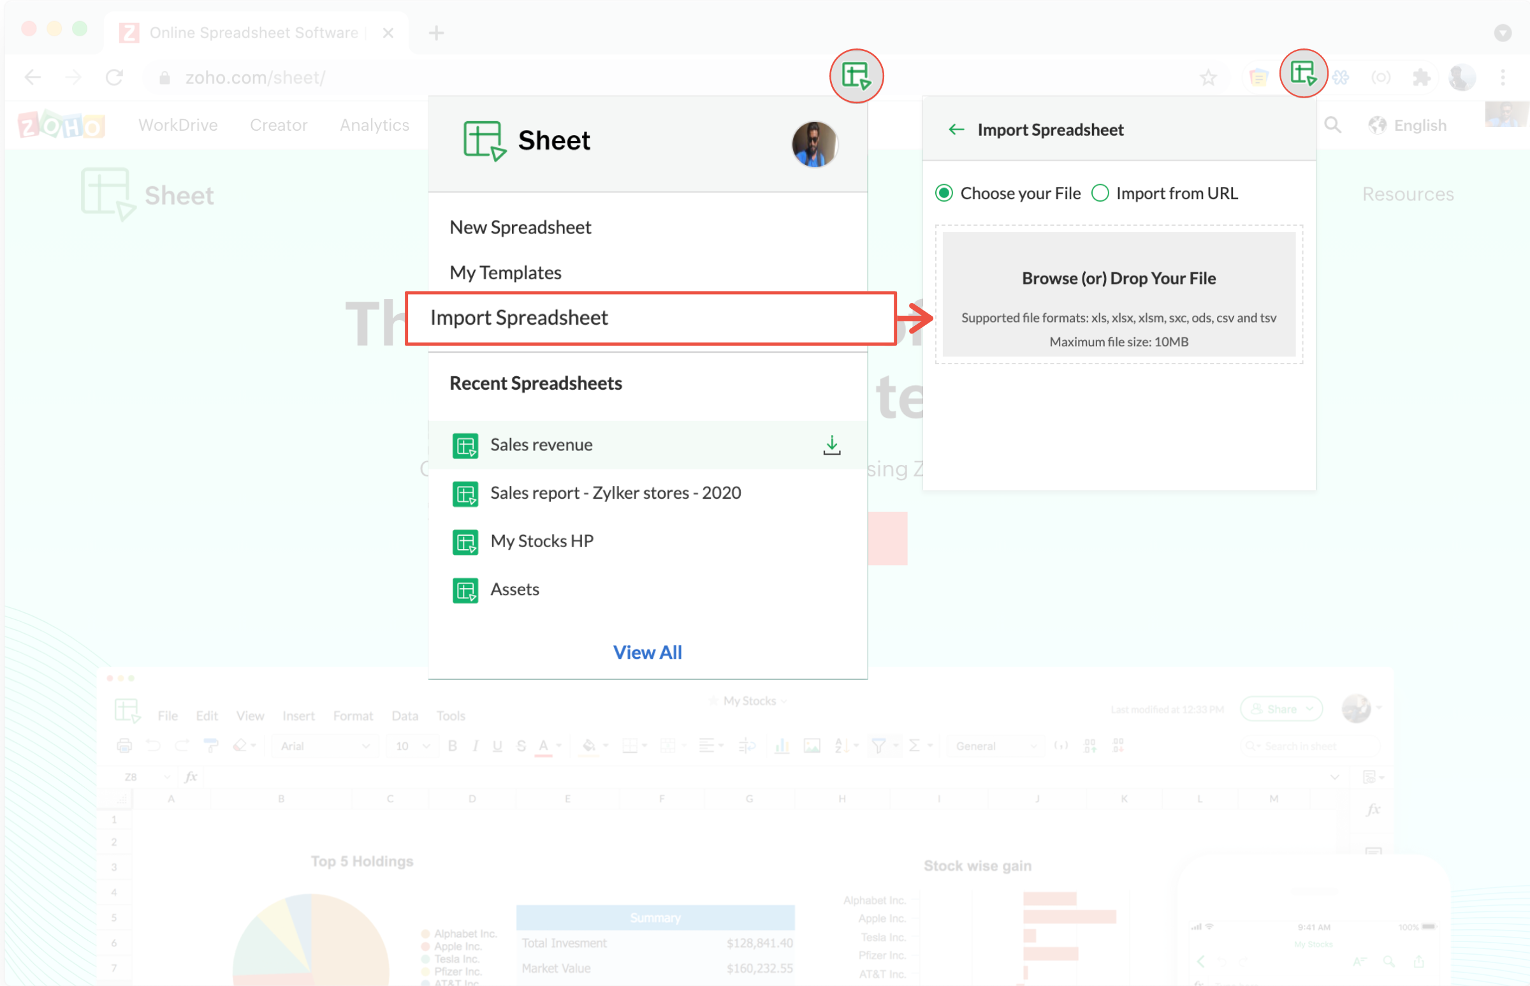Image resolution: width=1530 pixels, height=986 pixels.
Task: Choose My Templates in the menu
Action: pyautogui.click(x=505, y=273)
